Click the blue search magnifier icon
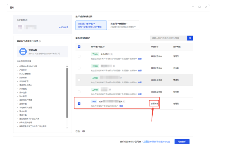The image size is (234, 147). 190,38
